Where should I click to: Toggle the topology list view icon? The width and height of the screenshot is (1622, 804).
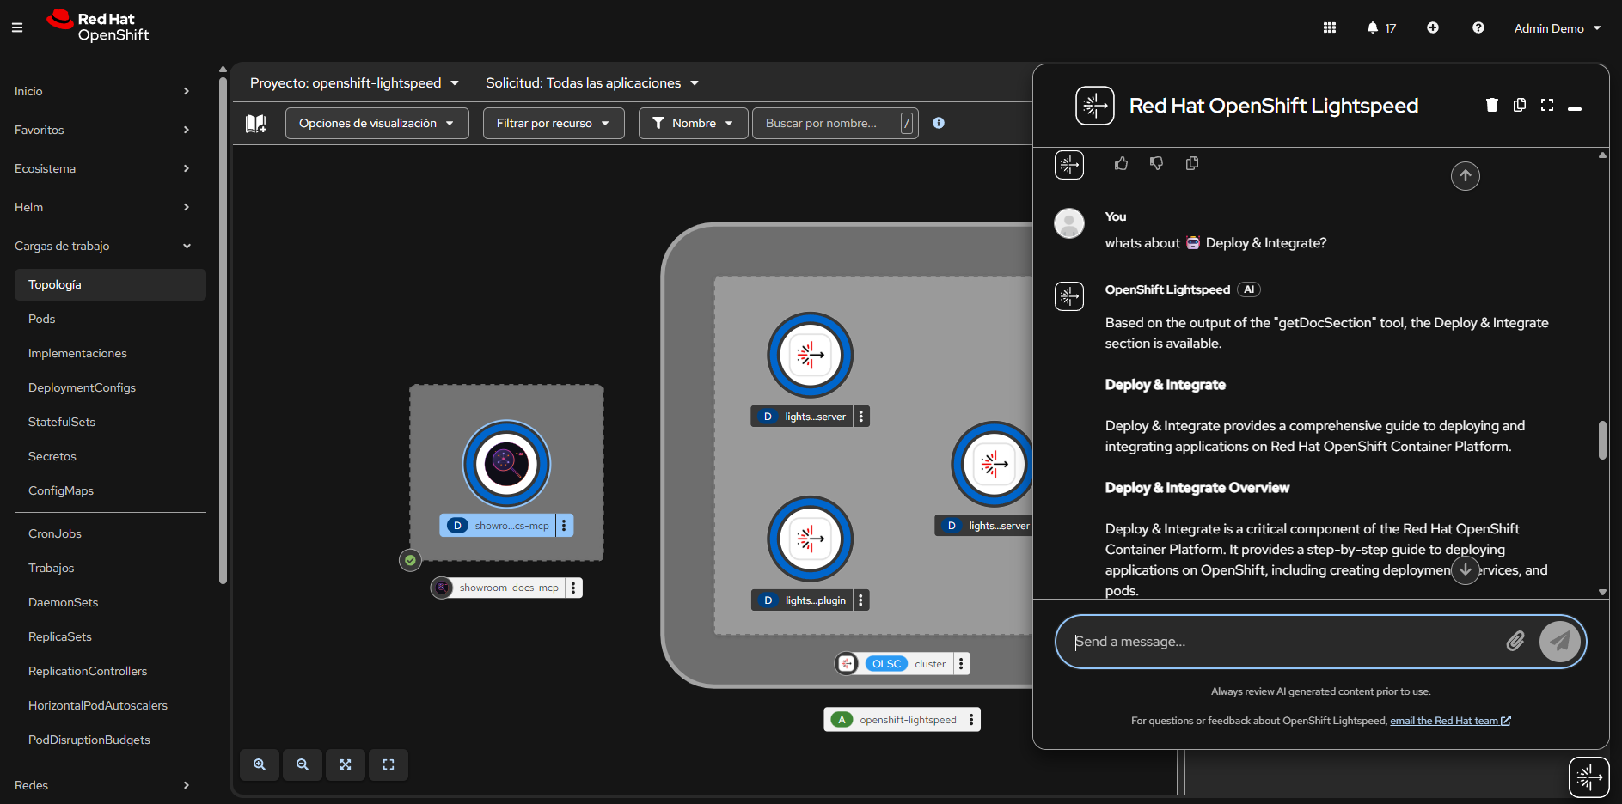point(256,124)
